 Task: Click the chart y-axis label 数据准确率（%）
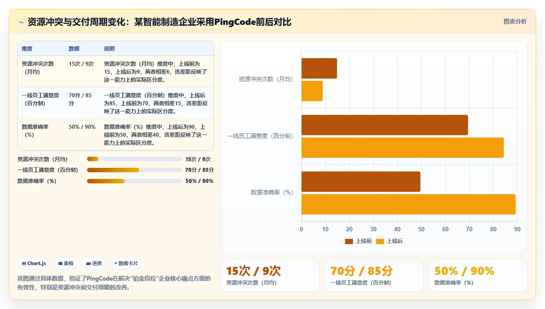coord(272,192)
